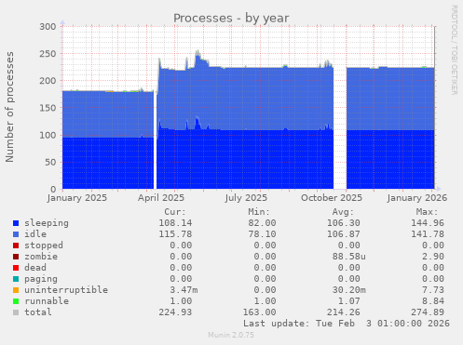Click uninterruptible current value 3.47m
The height and width of the screenshot is (345, 463).
[x=184, y=290]
